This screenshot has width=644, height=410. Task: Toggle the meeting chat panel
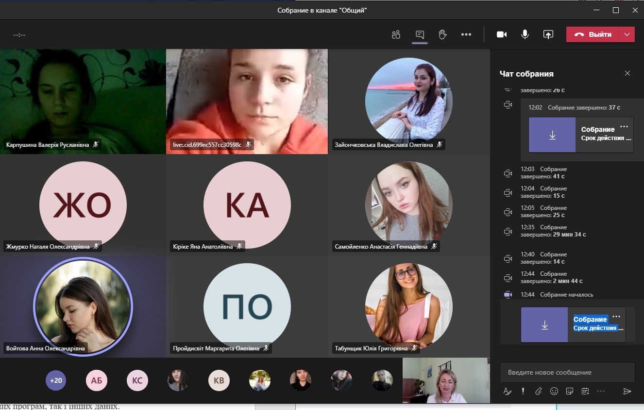tap(420, 34)
